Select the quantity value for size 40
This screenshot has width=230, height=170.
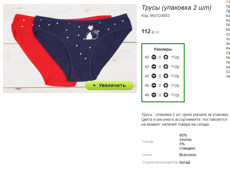coord(160,57)
